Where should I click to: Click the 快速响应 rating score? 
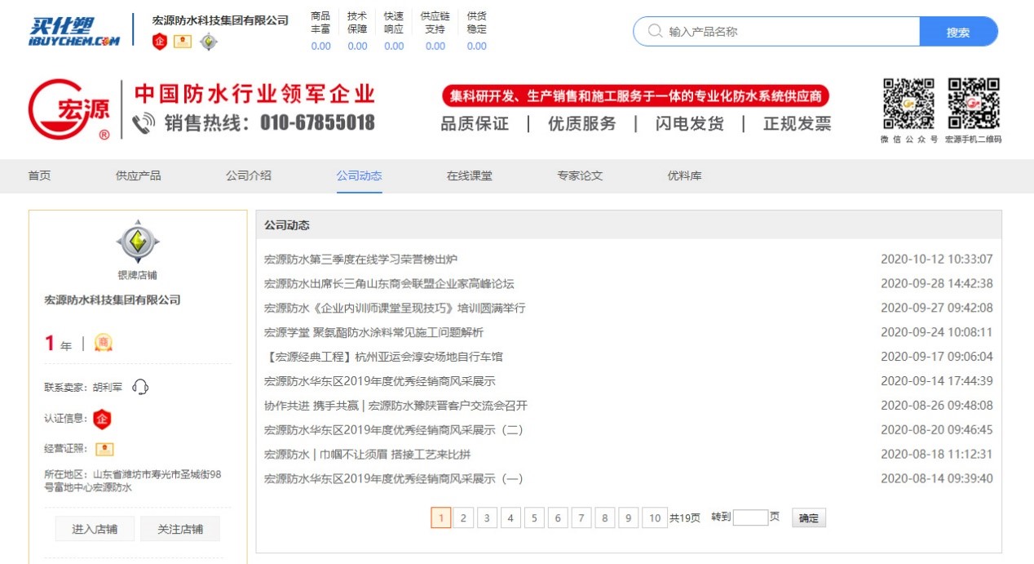click(x=394, y=47)
